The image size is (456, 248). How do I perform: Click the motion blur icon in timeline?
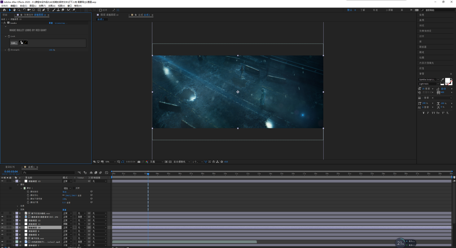pyautogui.click(x=101, y=173)
